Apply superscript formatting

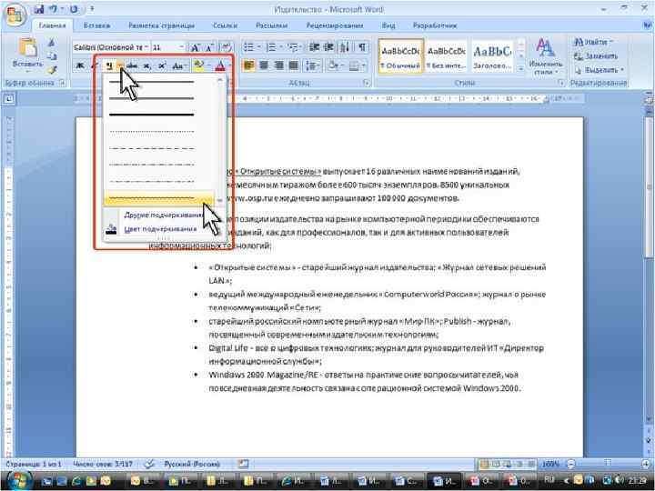(x=162, y=65)
